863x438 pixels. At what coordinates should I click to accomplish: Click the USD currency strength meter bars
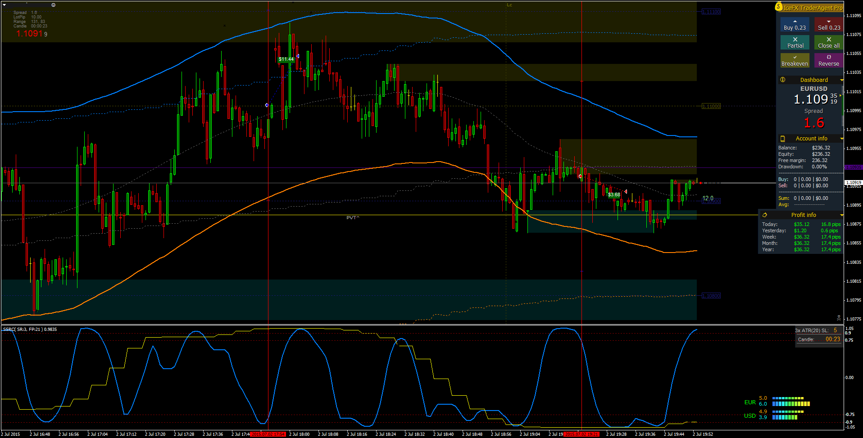pos(788,415)
